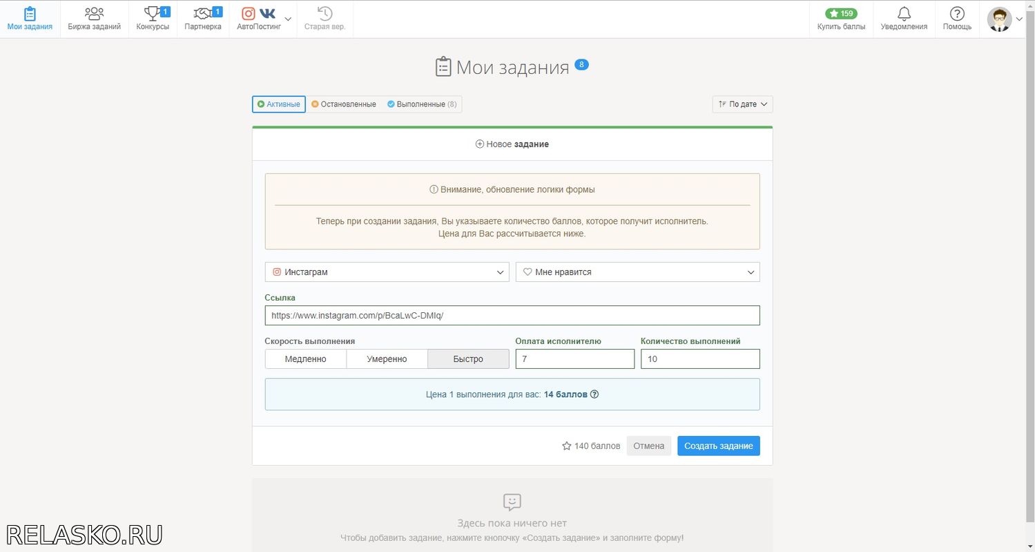This screenshot has height=552, width=1035.
Task: Open Помощь question mark icon
Action: coord(957,14)
